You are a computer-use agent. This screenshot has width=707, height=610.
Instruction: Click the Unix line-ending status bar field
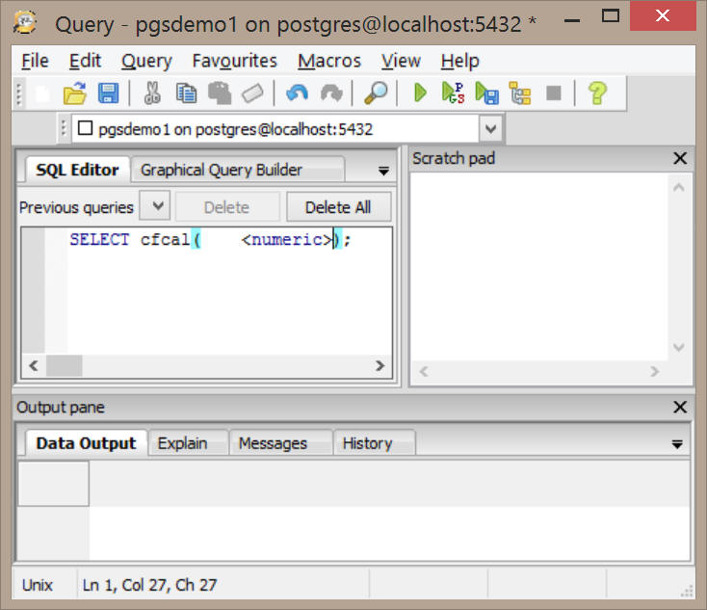point(37,585)
